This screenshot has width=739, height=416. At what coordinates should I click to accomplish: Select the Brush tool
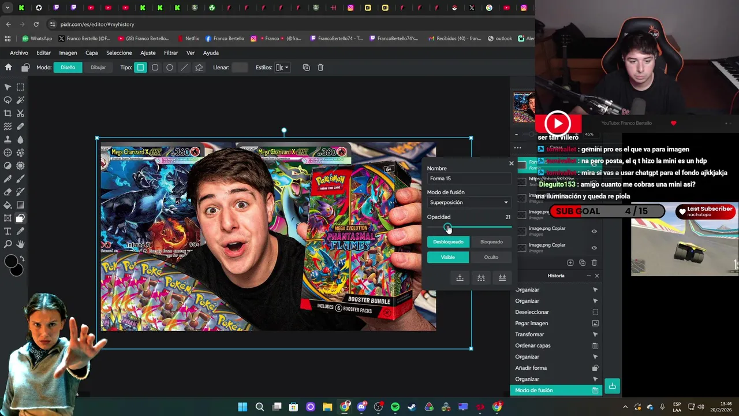[20, 179]
